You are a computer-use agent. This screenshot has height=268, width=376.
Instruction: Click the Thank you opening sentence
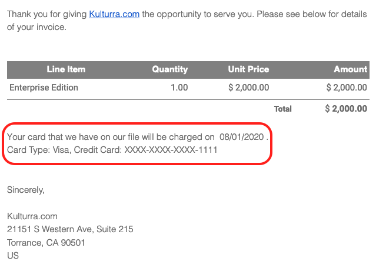[x=47, y=14]
